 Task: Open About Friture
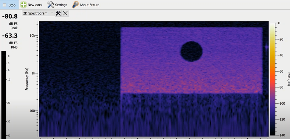[x=86, y=5]
